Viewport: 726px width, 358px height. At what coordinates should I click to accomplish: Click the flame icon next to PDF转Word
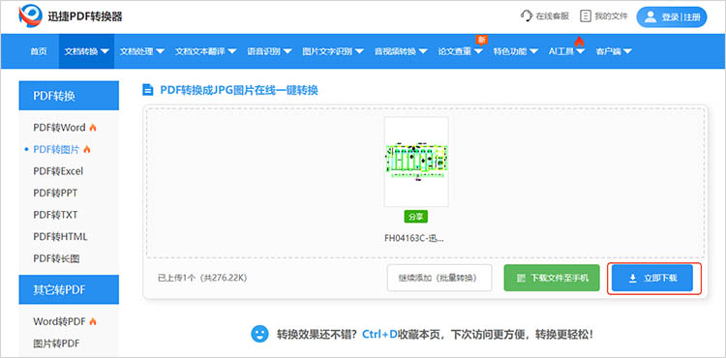tap(93, 127)
